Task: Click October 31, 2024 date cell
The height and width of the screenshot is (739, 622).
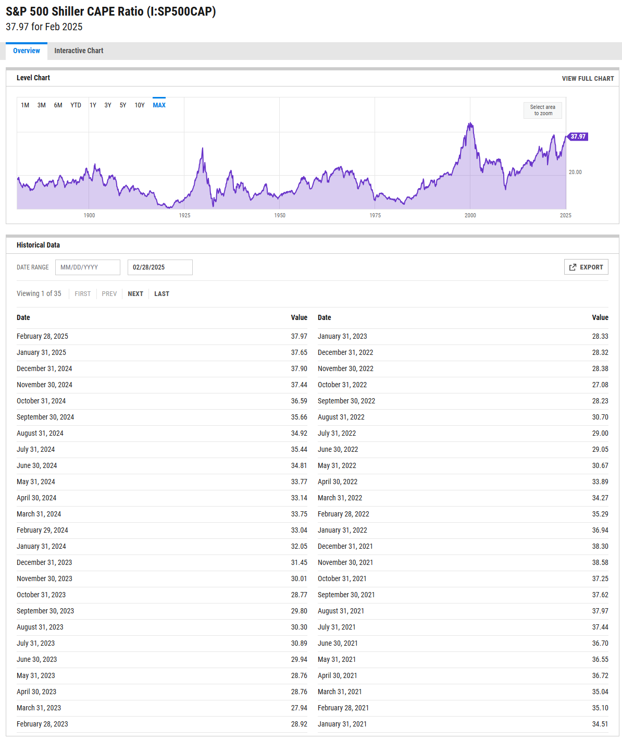Action: tap(41, 401)
